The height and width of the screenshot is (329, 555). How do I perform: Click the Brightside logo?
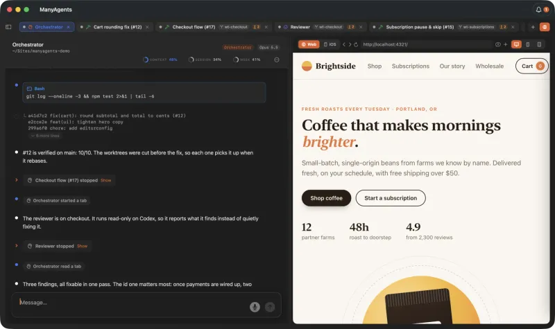(x=328, y=66)
